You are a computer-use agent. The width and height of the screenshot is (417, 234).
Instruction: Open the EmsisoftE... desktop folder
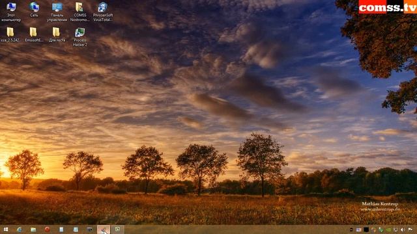pyautogui.click(x=34, y=34)
